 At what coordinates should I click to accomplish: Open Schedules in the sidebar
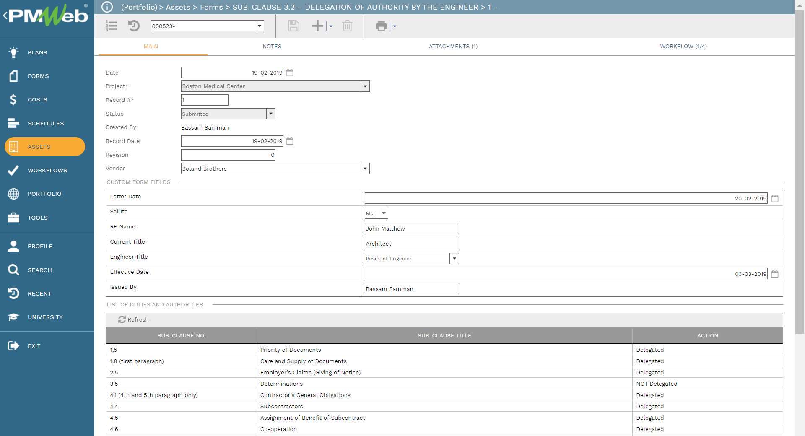pos(46,123)
